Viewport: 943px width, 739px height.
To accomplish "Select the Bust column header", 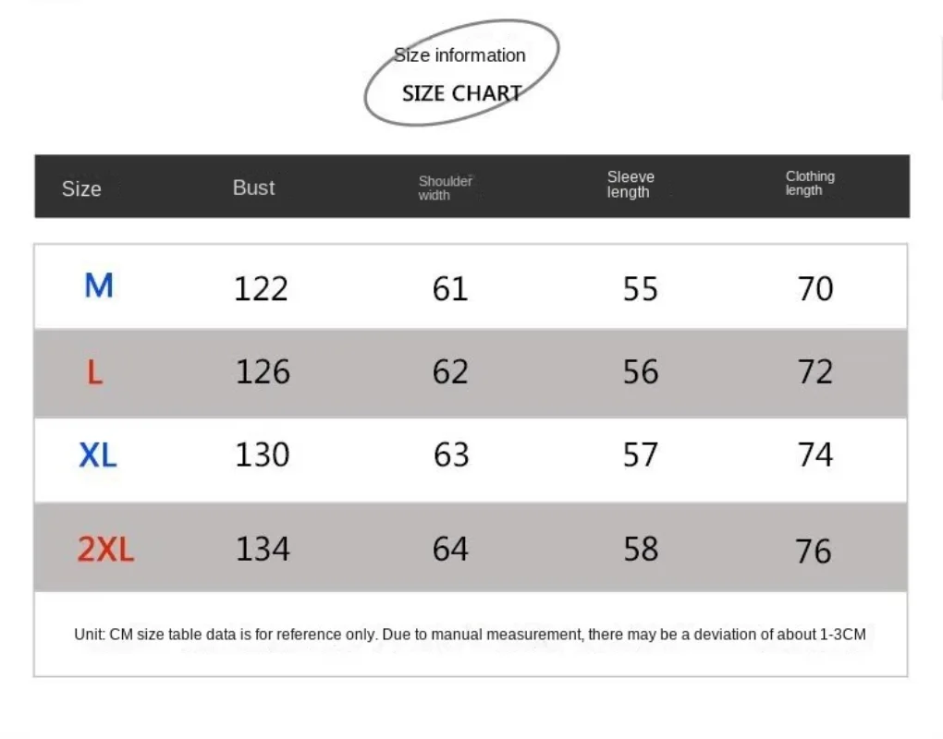I will coord(254,188).
